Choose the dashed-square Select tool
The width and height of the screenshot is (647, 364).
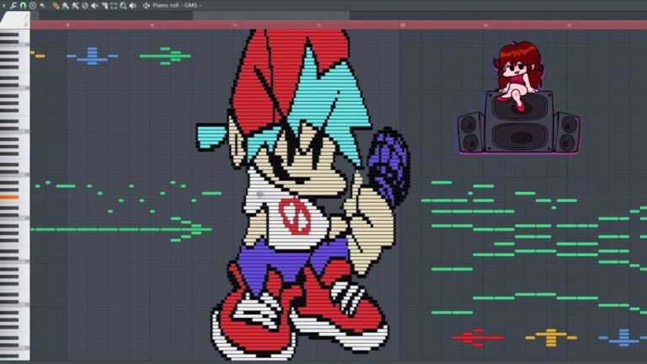coord(114,5)
